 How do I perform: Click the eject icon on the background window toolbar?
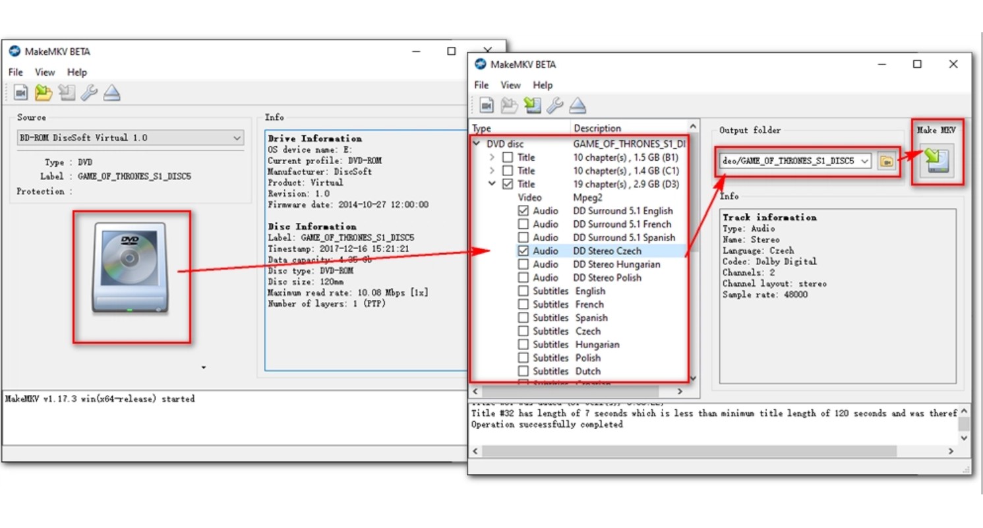(x=112, y=93)
